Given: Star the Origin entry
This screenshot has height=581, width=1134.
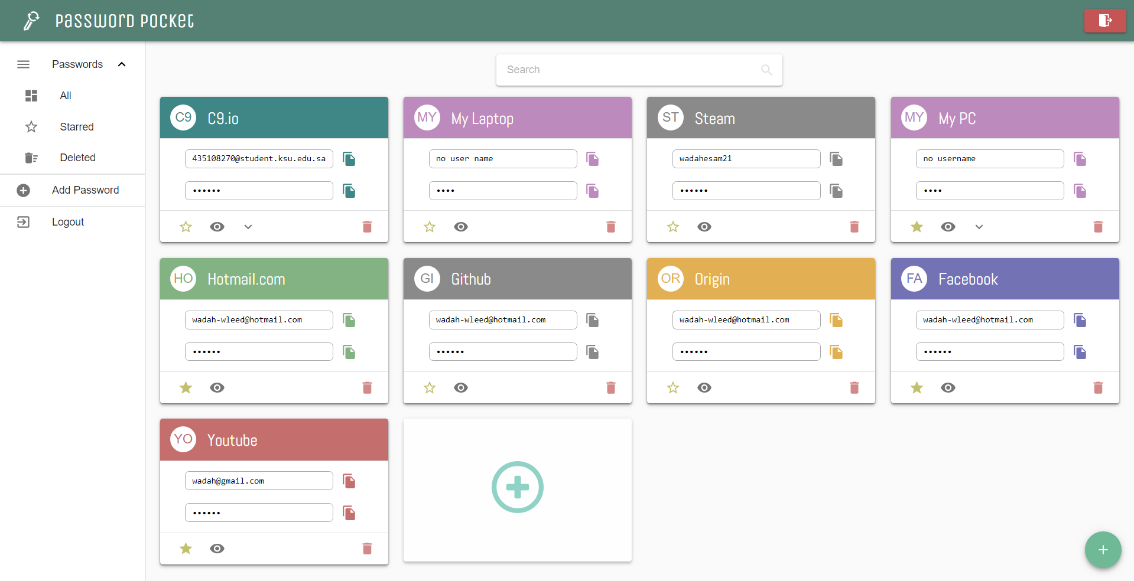Looking at the screenshot, I should [x=673, y=388].
